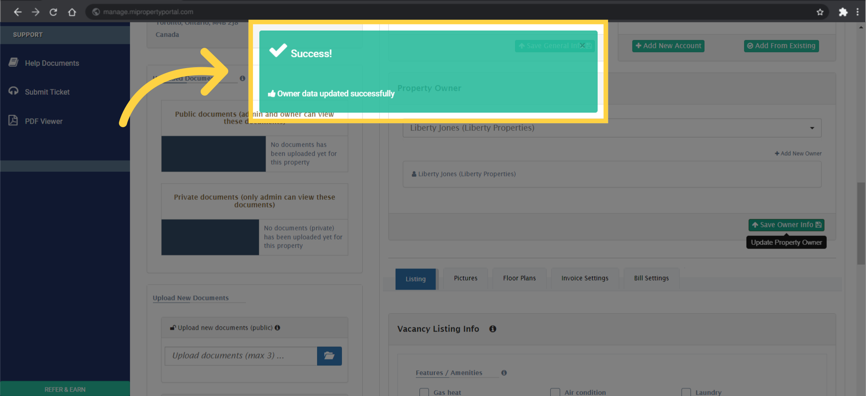Click the Refer & Earn button

click(x=65, y=389)
